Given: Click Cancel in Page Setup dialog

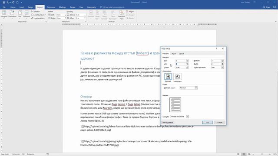Looking at the screenshot, I should pyautogui.click(x=220, y=122).
